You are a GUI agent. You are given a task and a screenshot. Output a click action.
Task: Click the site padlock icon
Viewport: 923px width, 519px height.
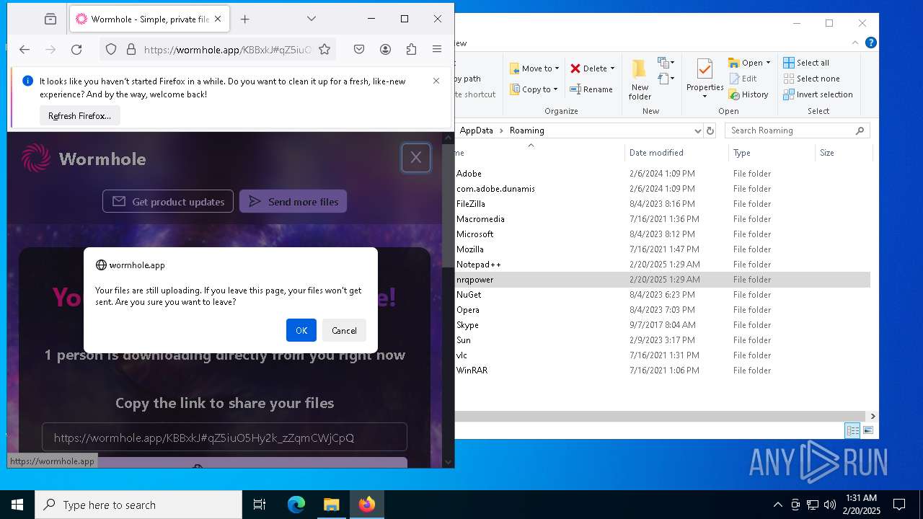tap(131, 49)
